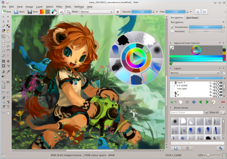
Task: Select the Star shape tool
Action: point(3,51)
